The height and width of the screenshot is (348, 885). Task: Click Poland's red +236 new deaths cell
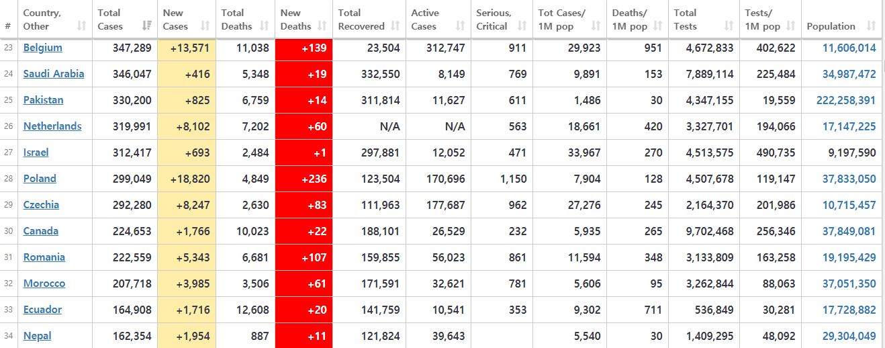click(304, 179)
